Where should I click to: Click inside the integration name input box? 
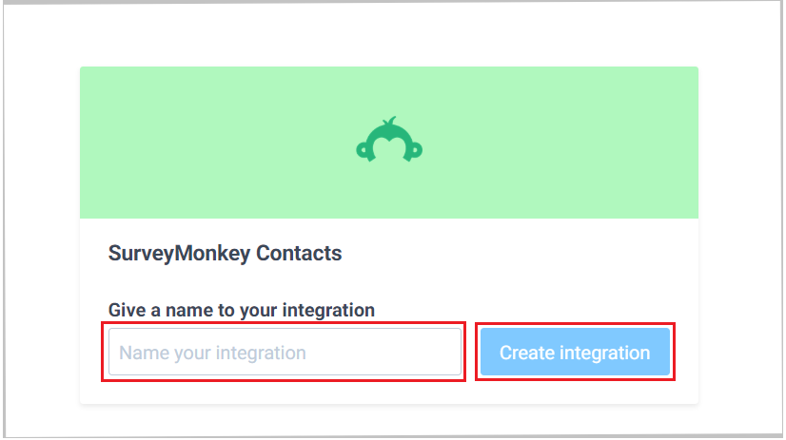click(x=285, y=353)
